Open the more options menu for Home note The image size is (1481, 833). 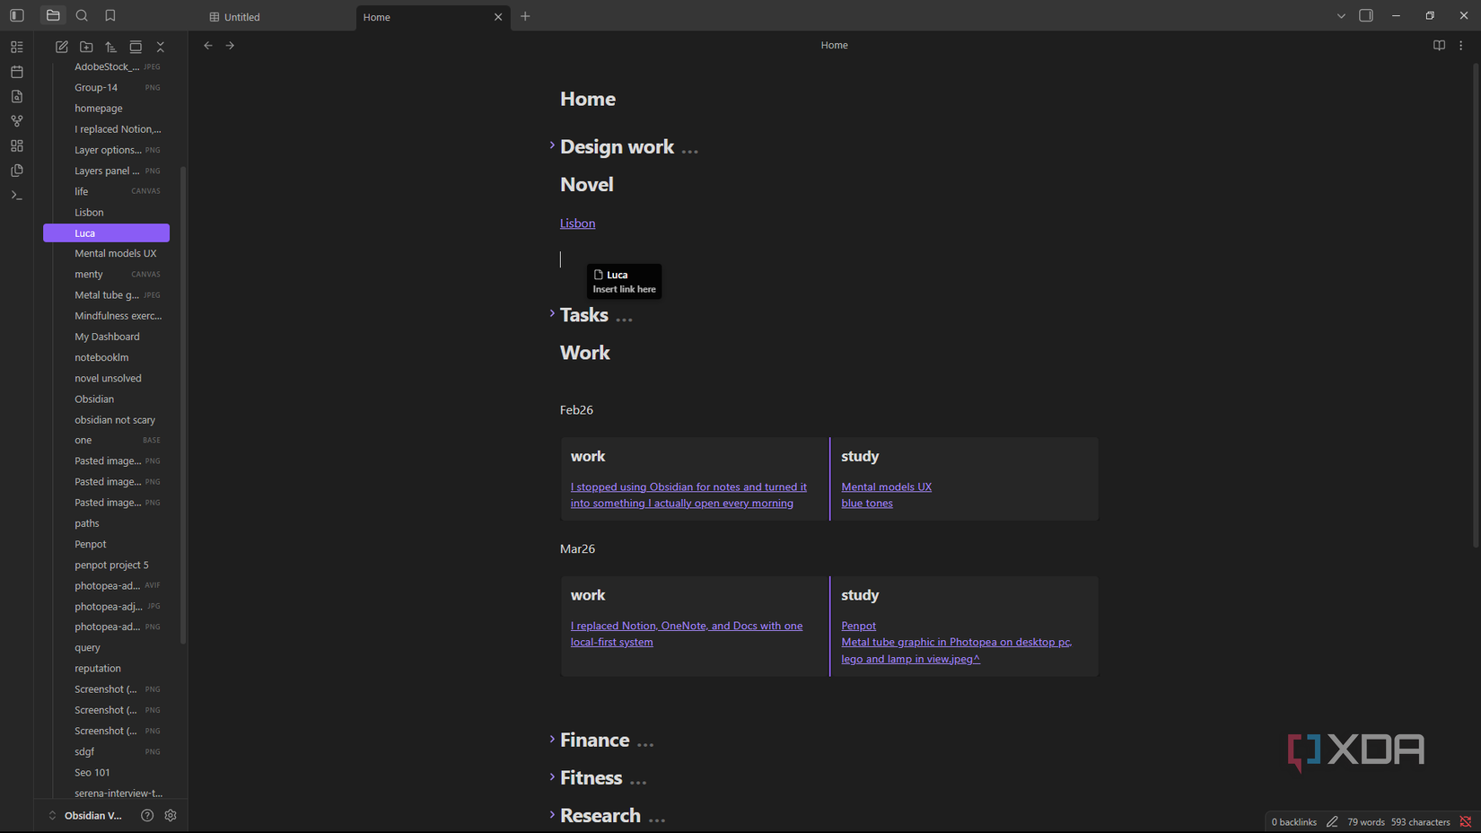coord(1461,45)
